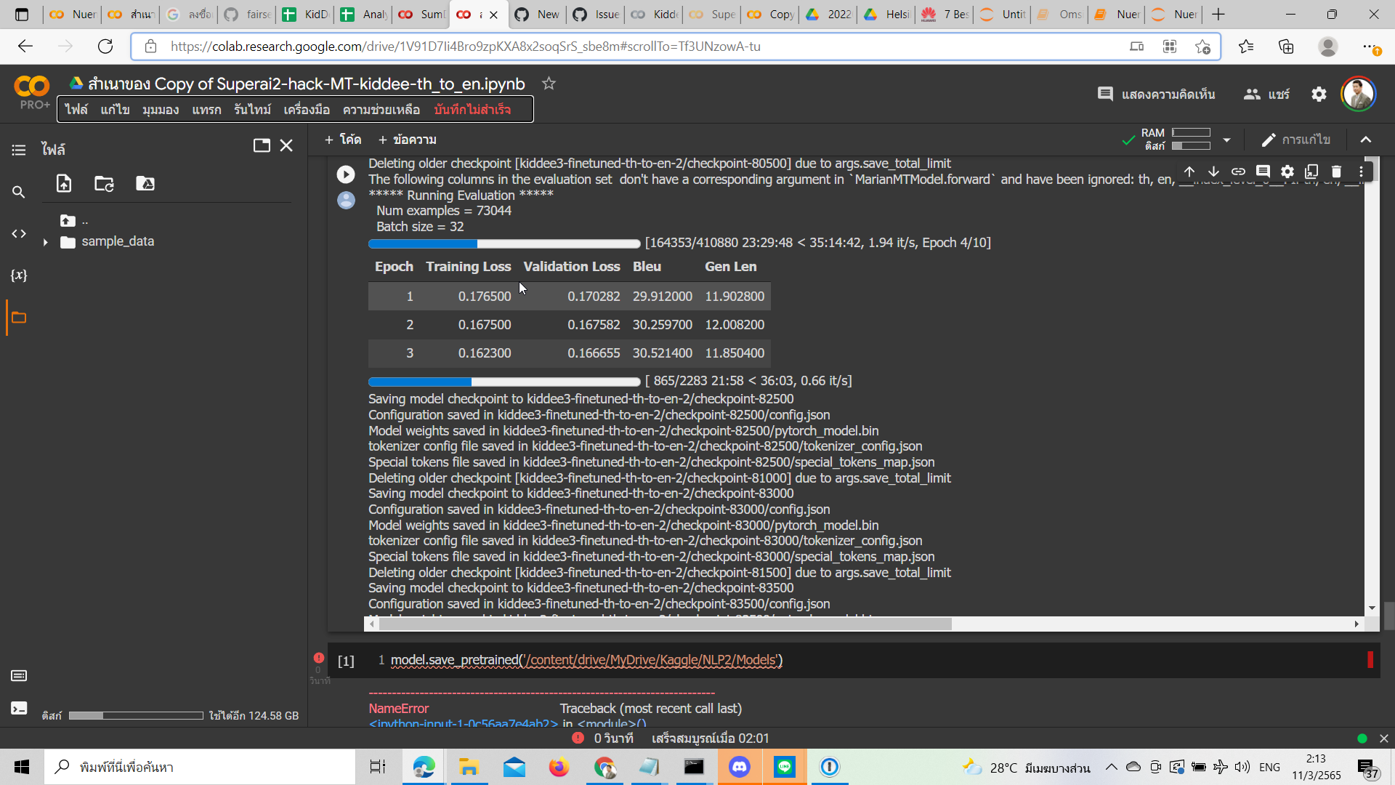Screen dimensions: 1395x785
Task: Mute the system volume in the tray
Action: click(1242, 767)
